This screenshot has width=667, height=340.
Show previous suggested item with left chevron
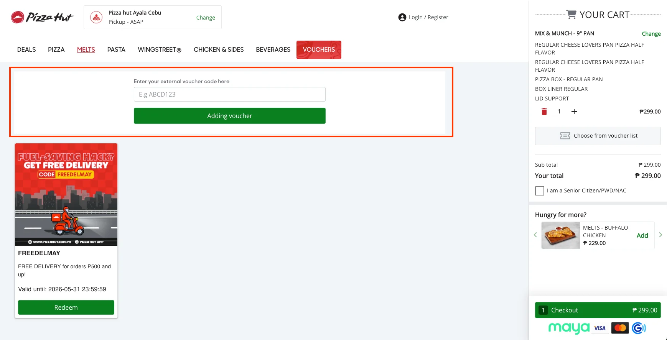535,235
